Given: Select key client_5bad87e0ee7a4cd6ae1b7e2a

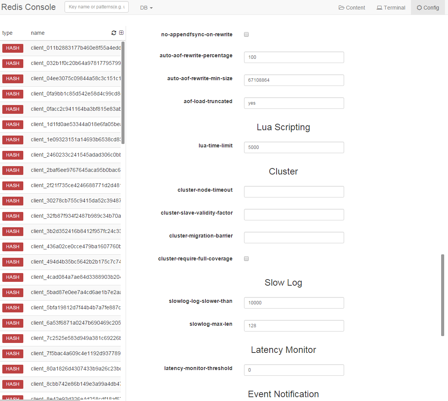Looking at the screenshot, I should (76, 293).
